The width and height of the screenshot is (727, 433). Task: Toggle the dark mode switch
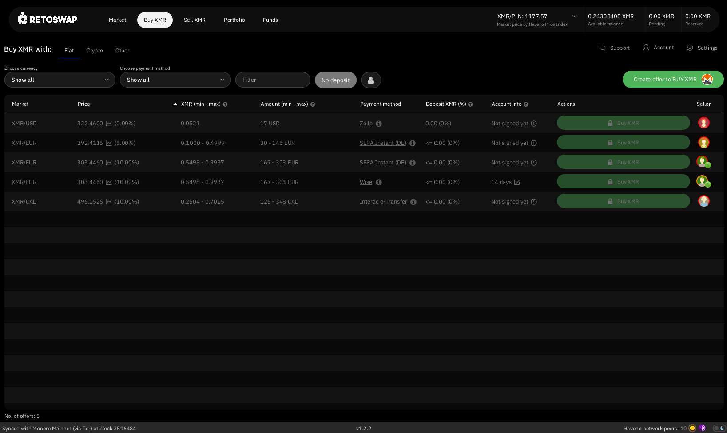719,428
